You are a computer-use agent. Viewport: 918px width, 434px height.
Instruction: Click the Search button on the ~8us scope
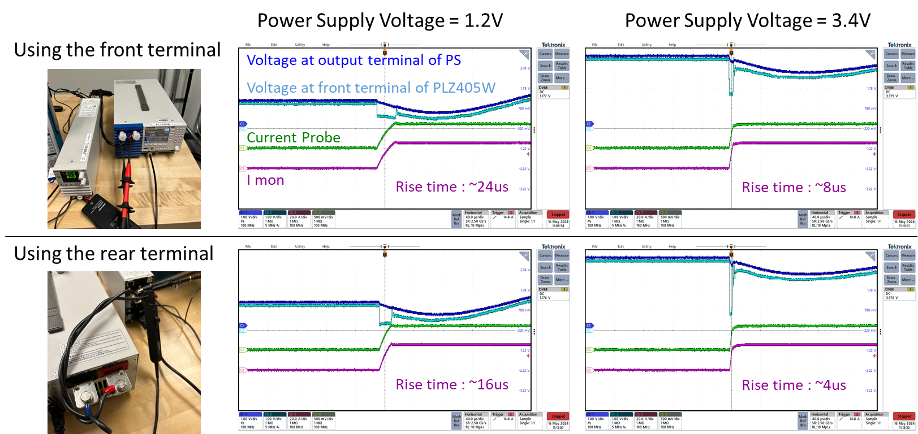tap(891, 66)
